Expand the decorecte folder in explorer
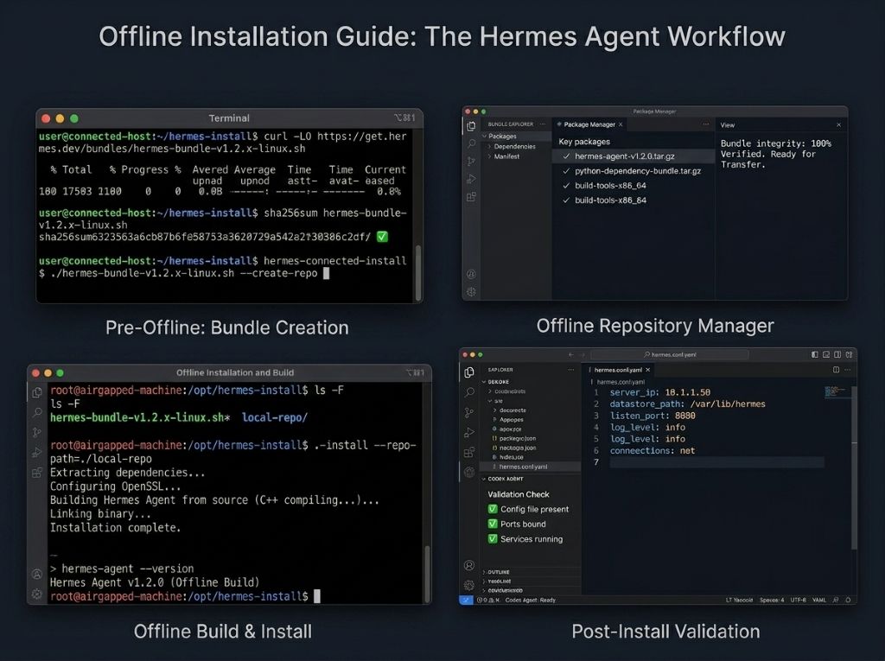The width and height of the screenshot is (885, 661). pos(494,410)
